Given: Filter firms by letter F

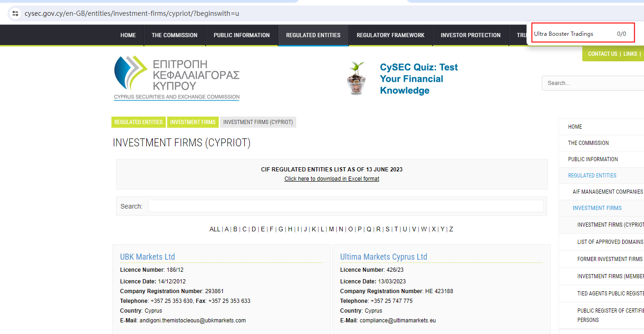Looking at the screenshot, I should (x=271, y=229).
